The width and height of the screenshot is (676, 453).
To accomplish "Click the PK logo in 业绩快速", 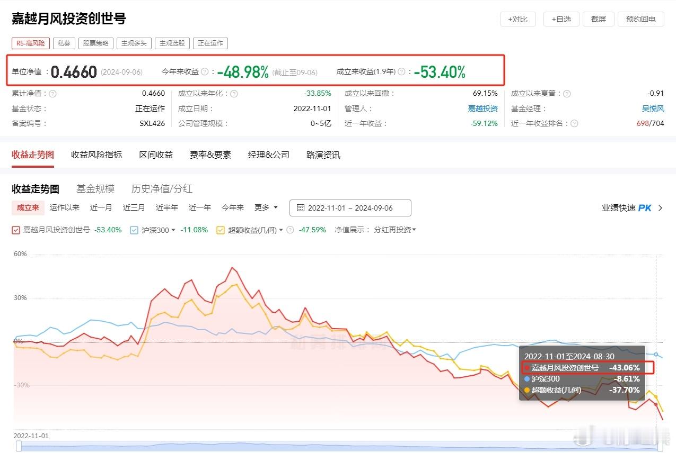I will [x=645, y=208].
